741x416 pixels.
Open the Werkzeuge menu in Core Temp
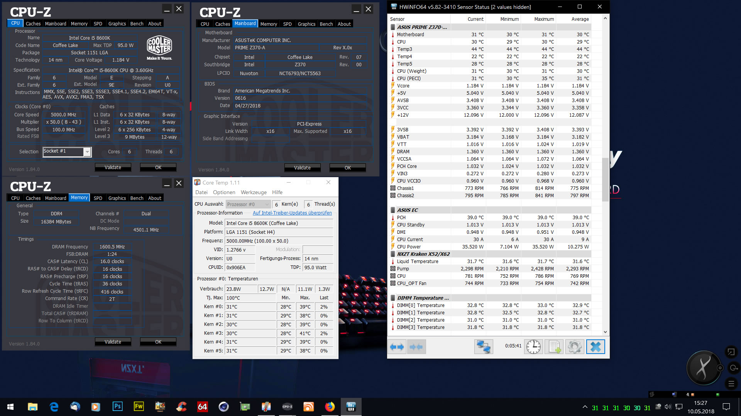pyautogui.click(x=254, y=193)
